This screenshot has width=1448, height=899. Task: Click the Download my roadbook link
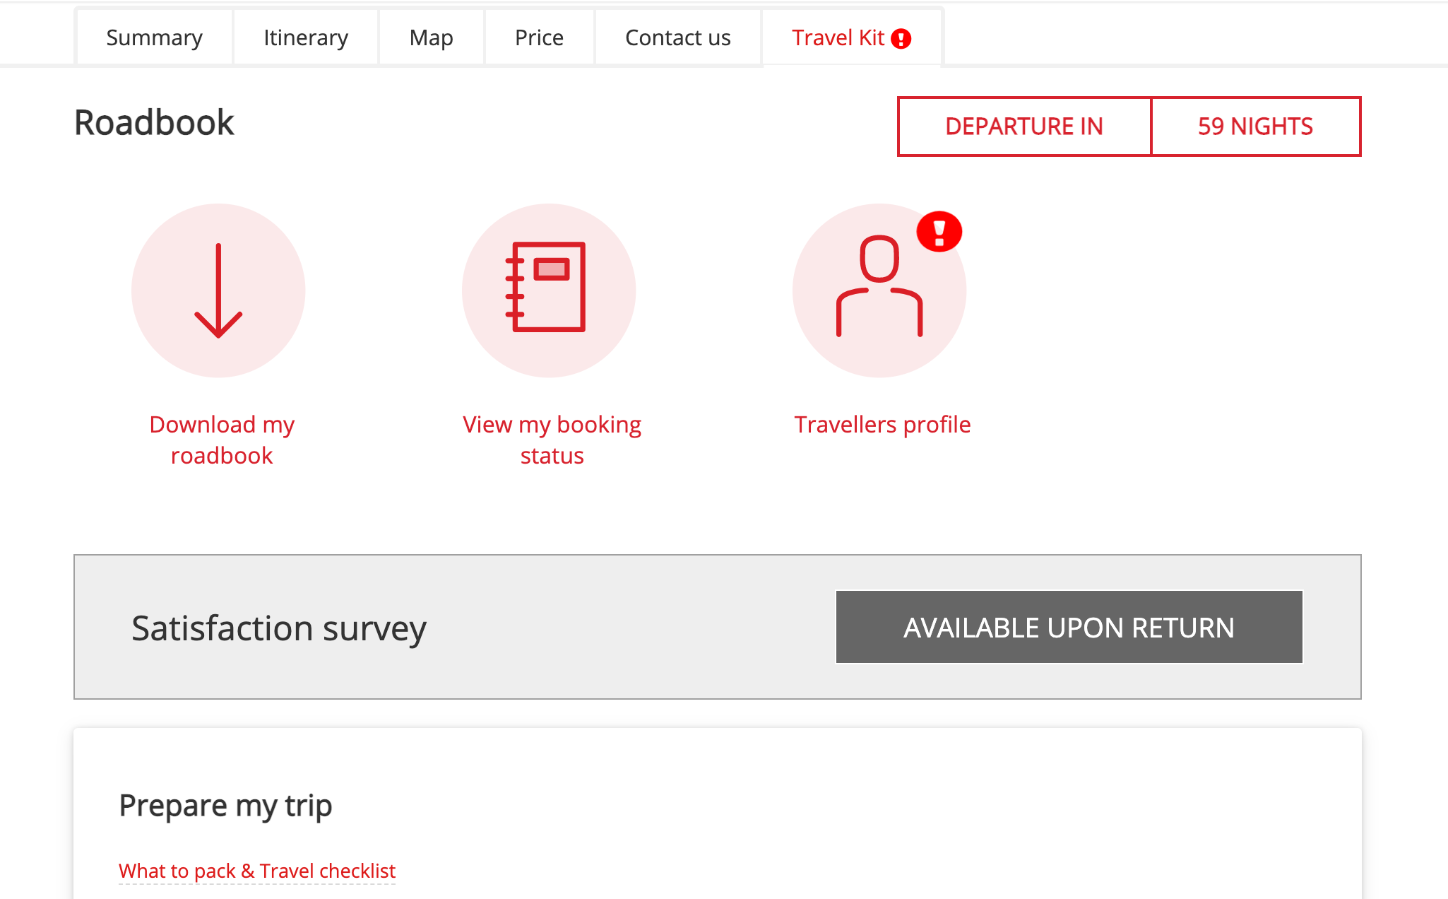click(222, 440)
